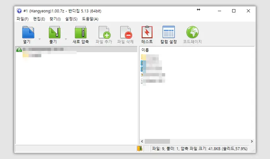Viewport: 270px width, 159px height.
Task: Select the subfolder under the archive root
Action: tap(32, 56)
